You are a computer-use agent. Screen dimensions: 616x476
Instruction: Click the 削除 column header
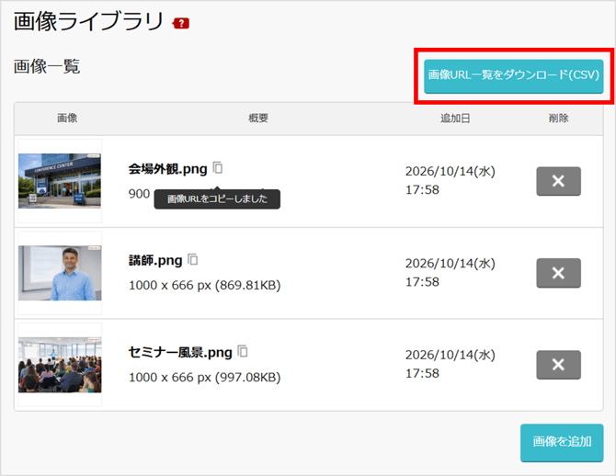pos(558,119)
